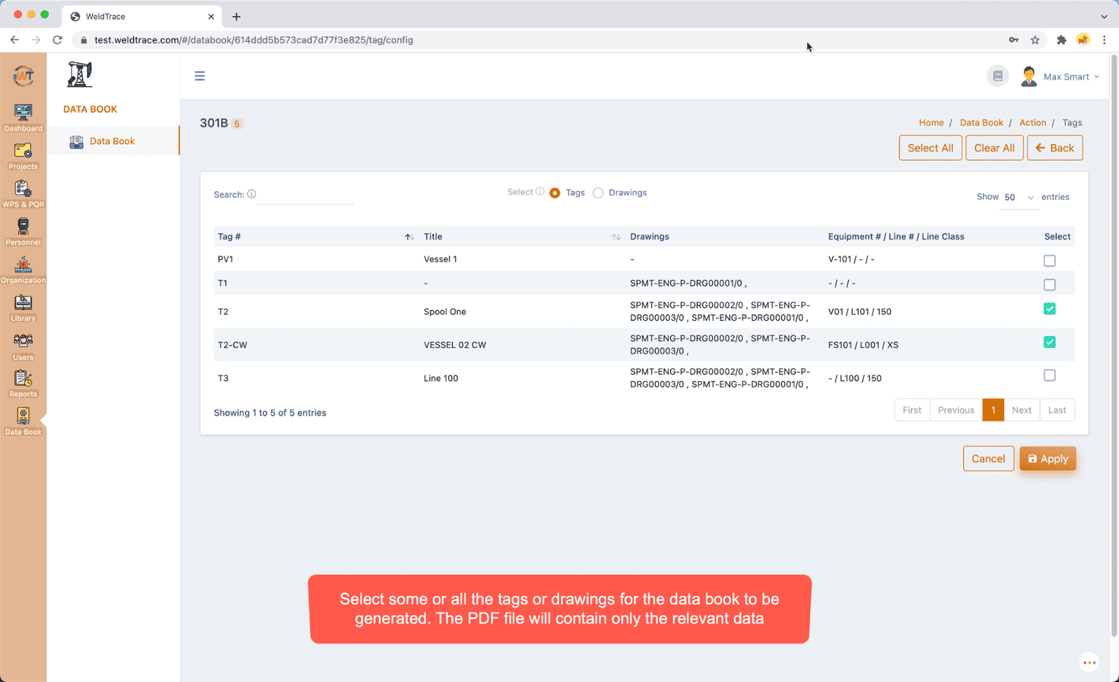Open the Dashboard sidebar icon
Image resolution: width=1119 pixels, height=682 pixels.
(23, 117)
